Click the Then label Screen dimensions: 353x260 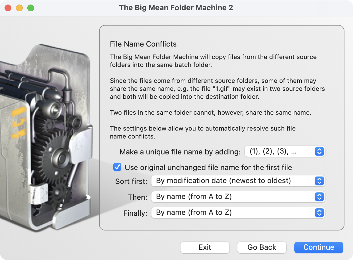[138, 197]
